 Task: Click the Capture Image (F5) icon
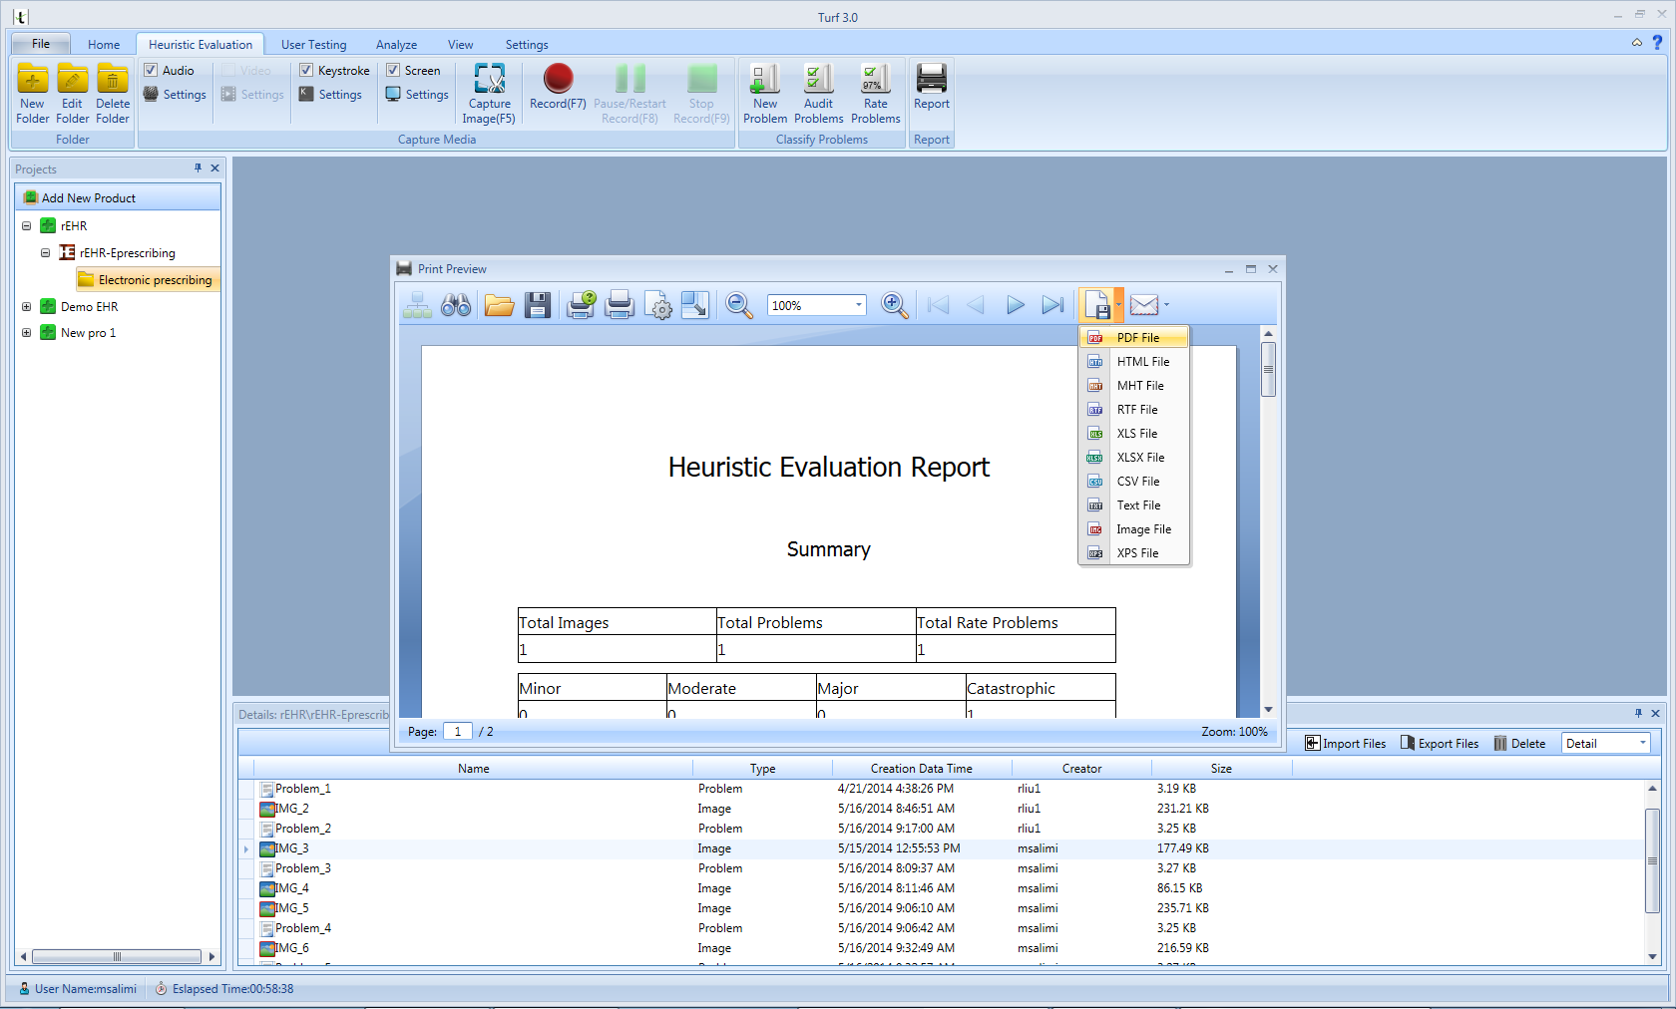tap(489, 80)
